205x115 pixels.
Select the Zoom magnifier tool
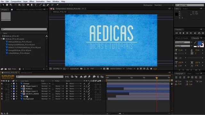11,5
